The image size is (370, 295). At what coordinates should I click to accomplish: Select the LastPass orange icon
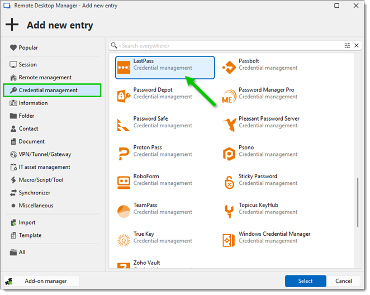coord(124,68)
